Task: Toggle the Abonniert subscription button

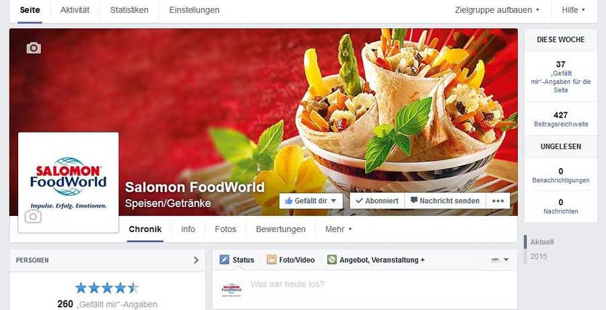Action: pos(377,201)
